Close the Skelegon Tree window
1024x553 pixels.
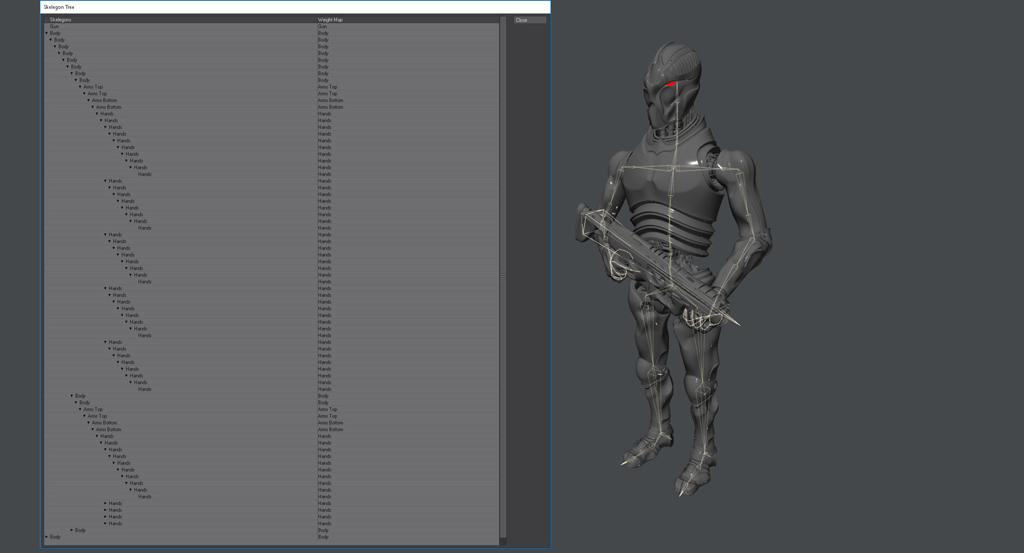(x=529, y=19)
